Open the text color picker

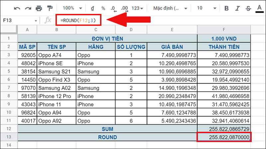click(x=259, y=8)
